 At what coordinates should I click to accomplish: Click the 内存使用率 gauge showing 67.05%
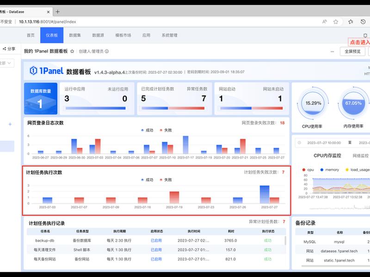tap(353, 103)
